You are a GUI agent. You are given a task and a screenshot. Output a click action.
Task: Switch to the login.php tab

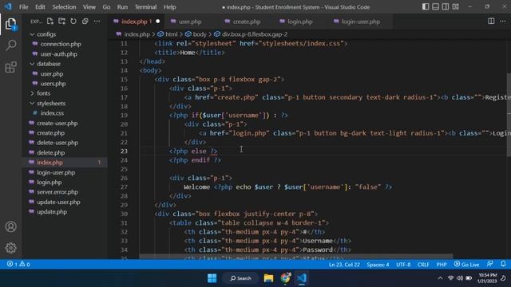coord(300,22)
